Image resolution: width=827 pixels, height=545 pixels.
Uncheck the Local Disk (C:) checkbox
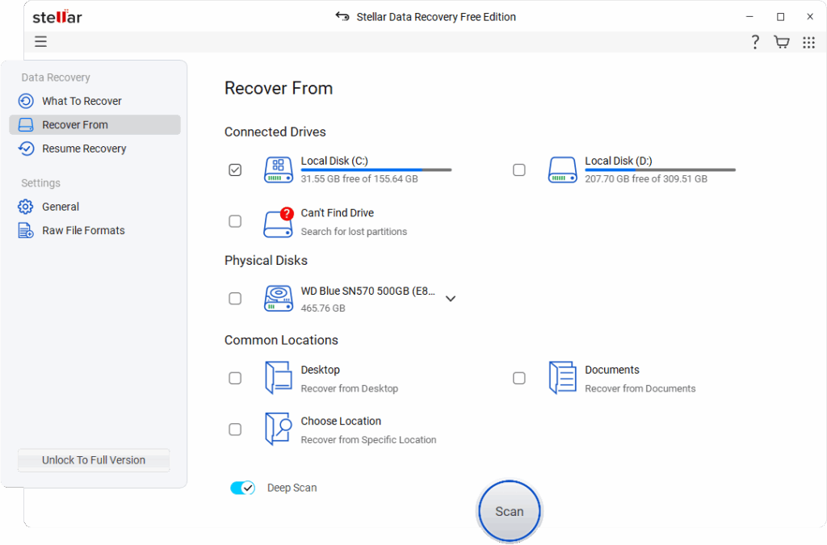pyautogui.click(x=235, y=170)
